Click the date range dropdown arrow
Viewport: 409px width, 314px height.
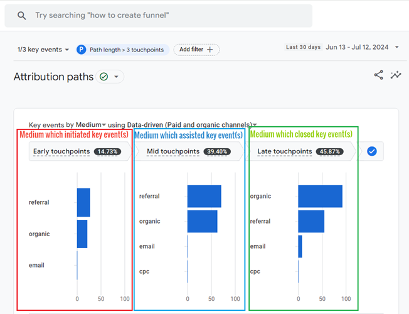[x=396, y=47]
